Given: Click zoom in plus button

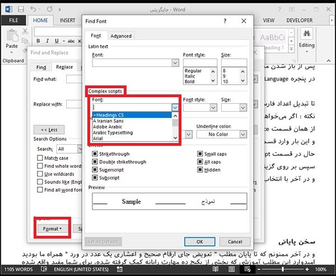Looking at the screenshot, I should click(307, 269).
